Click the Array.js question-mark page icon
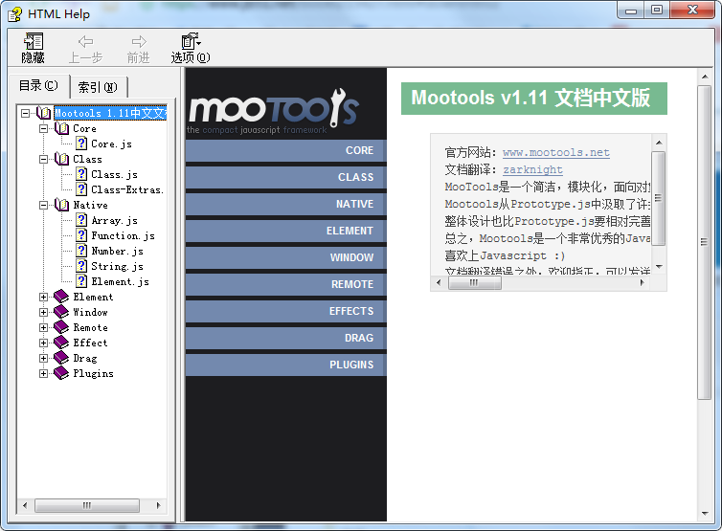This screenshot has width=722, height=531. coord(81,220)
